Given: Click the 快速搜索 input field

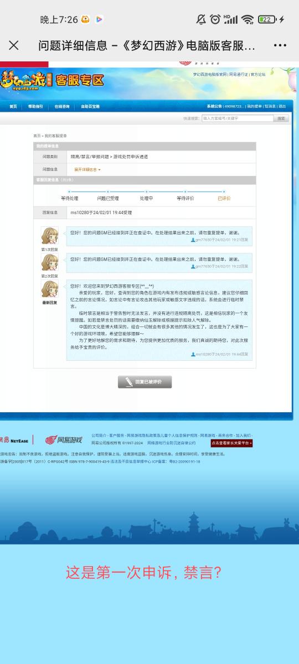Looking at the screenshot, I should pos(237,118).
